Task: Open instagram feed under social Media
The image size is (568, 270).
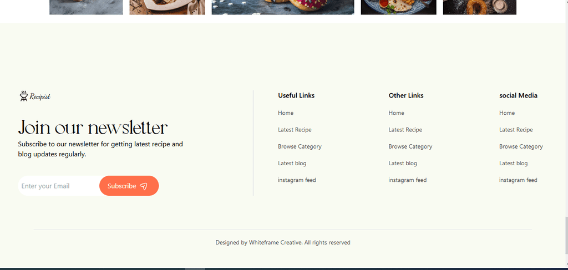Action: pos(518,180)
